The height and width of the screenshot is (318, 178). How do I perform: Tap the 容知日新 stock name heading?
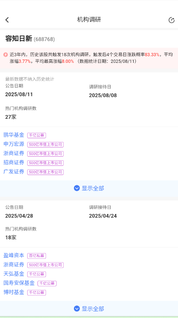pyautogui.click(x=19, y=39)
